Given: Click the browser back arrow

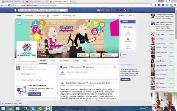Looking at the screenshot, I should (x=2, y=5).
